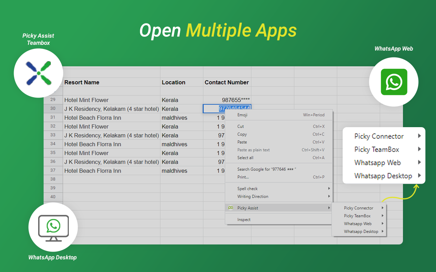Image resolution: width=436 pixels, height=272 pixels.
Task: Click the WhatsApp Web green icon
Action: click(394, 82)
